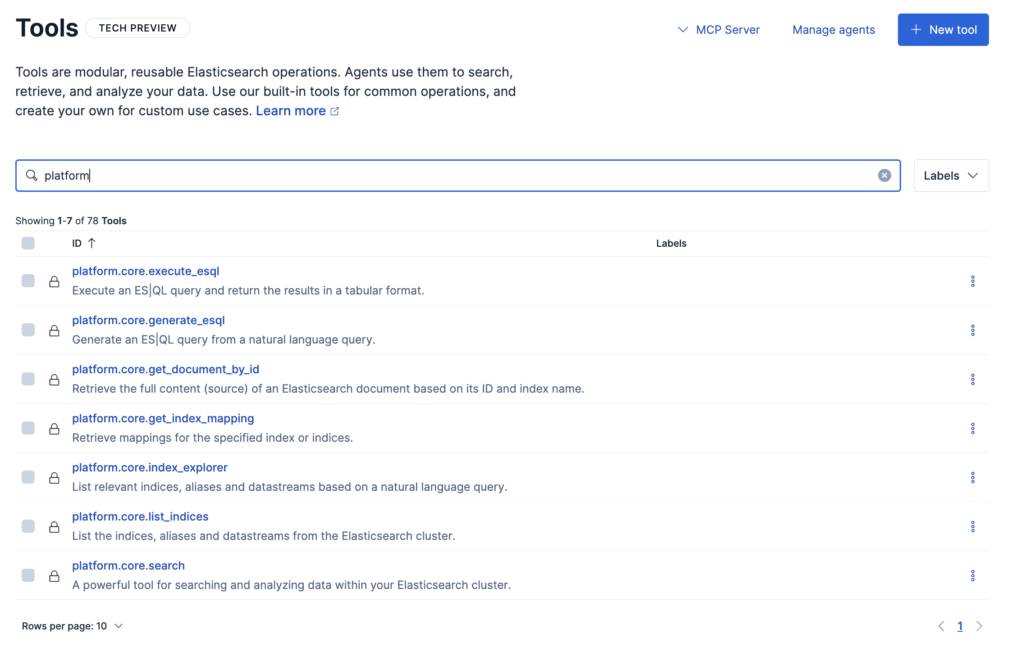This screenshot has width=1016, height=652.
Task: Check the platform.core.get_index_mapping row checkbox
Action: [28, 428]
